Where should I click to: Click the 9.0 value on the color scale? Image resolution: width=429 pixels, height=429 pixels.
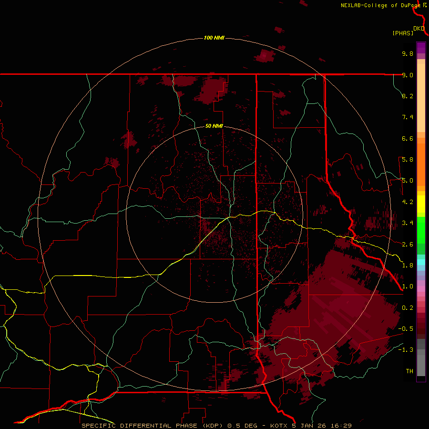click(x=408, y=75)
